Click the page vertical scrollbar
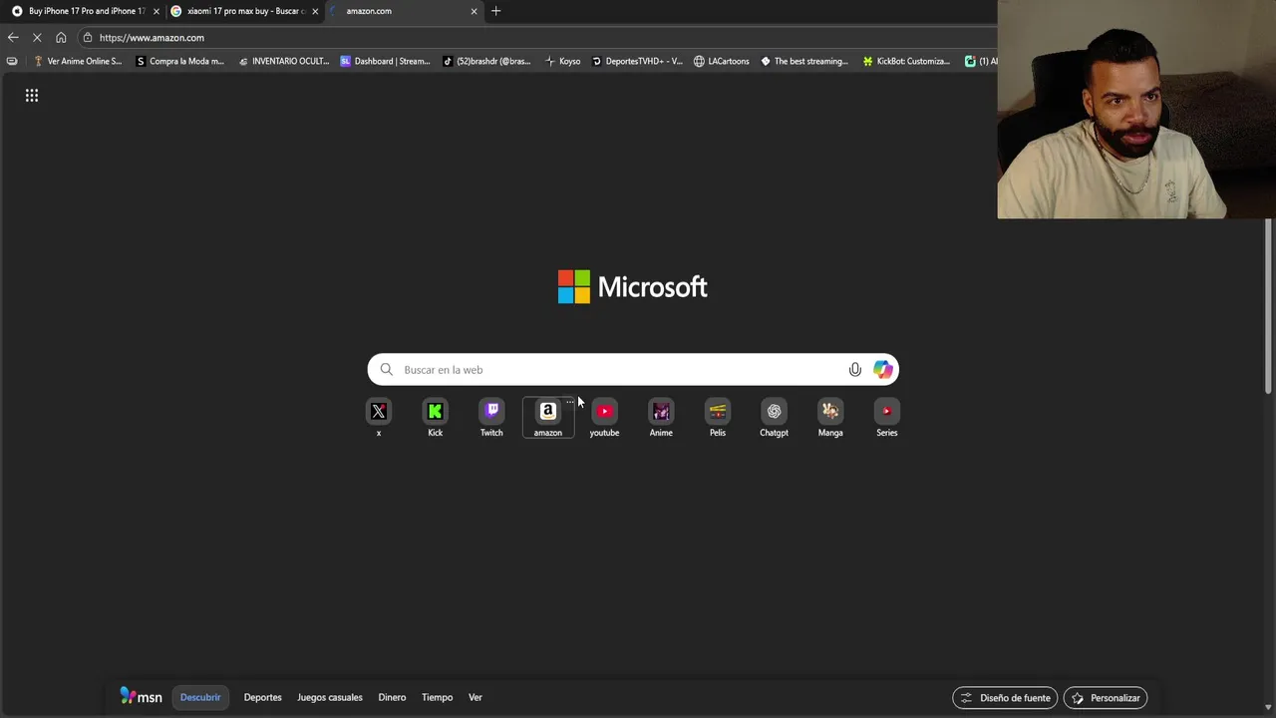This screenshot has width=1276, height=718. pyautogui.click(x=1269, y=306)
